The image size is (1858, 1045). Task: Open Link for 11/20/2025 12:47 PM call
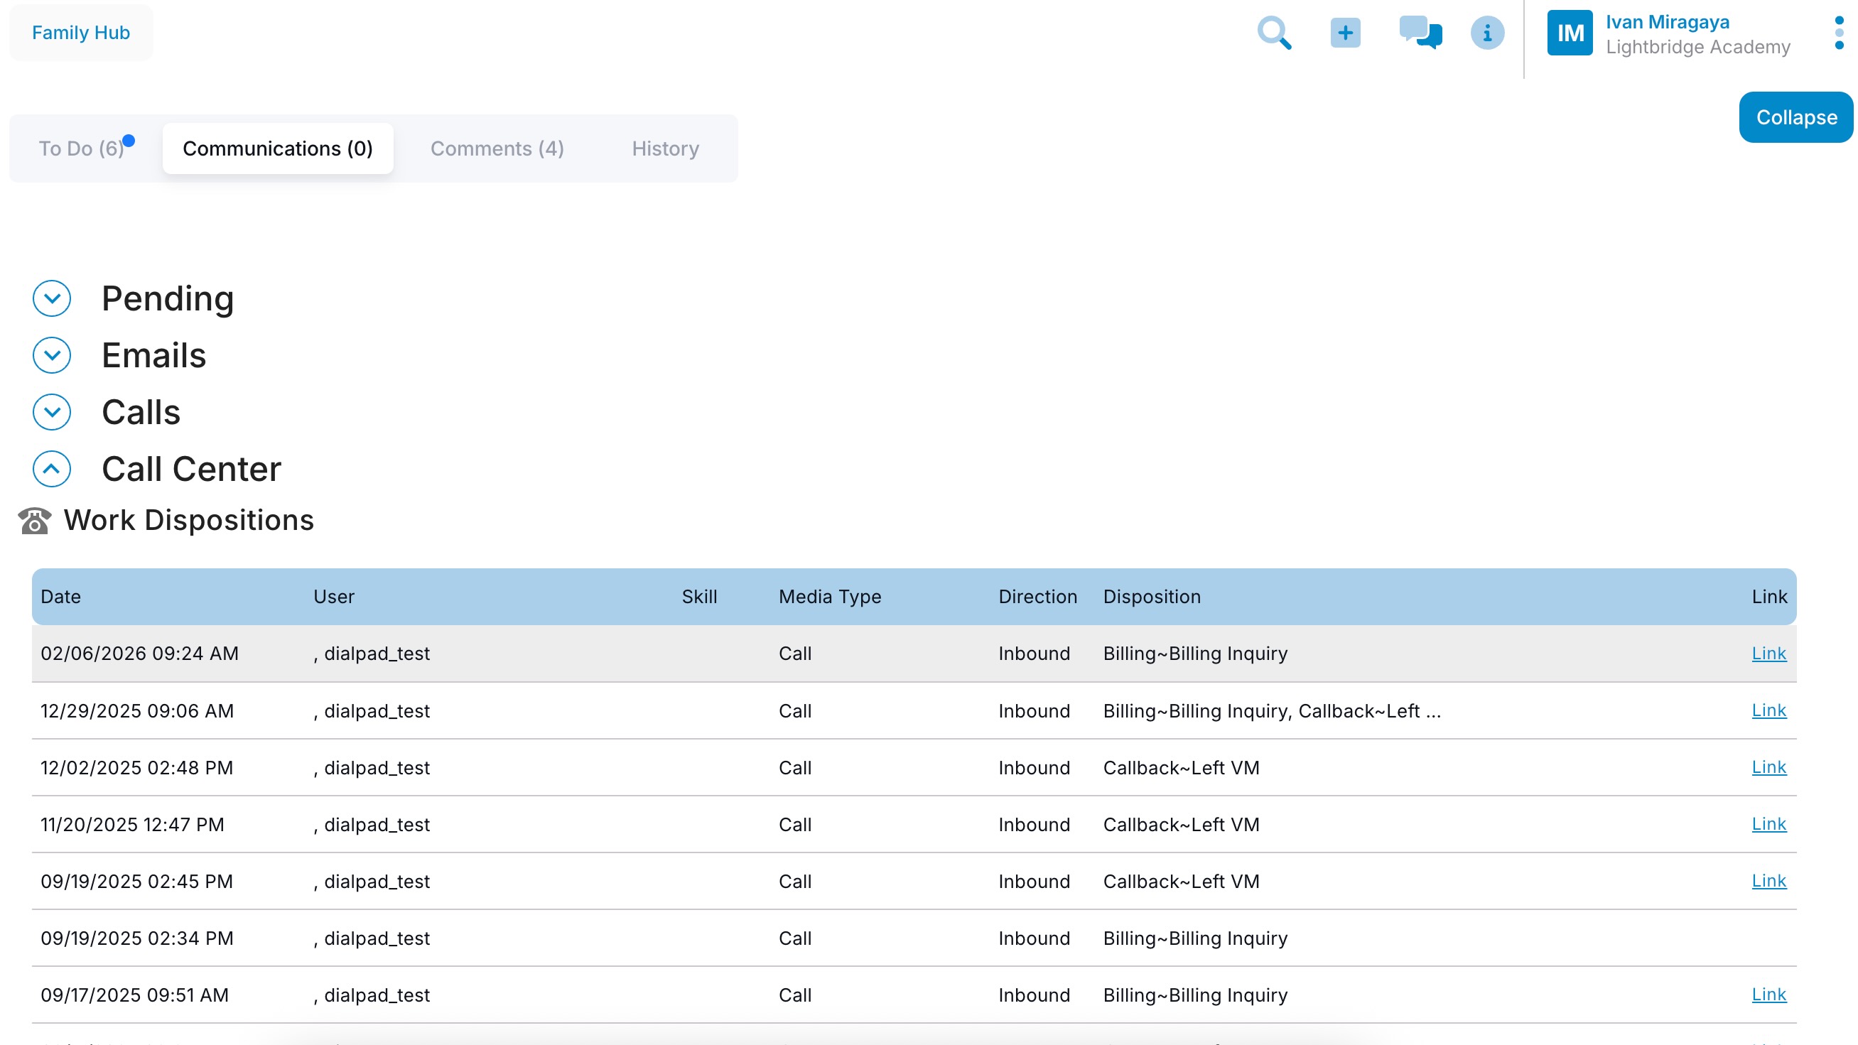point(1768,824)
